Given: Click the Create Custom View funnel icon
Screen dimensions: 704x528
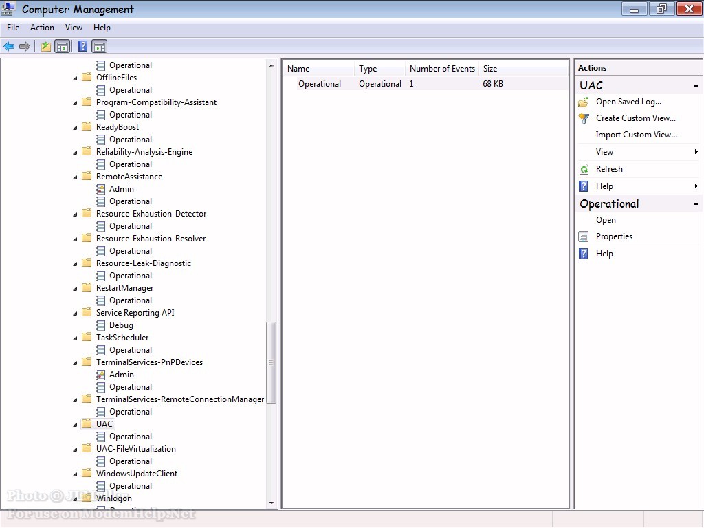Looking at the screenshot, I should [x=584, y=118].
